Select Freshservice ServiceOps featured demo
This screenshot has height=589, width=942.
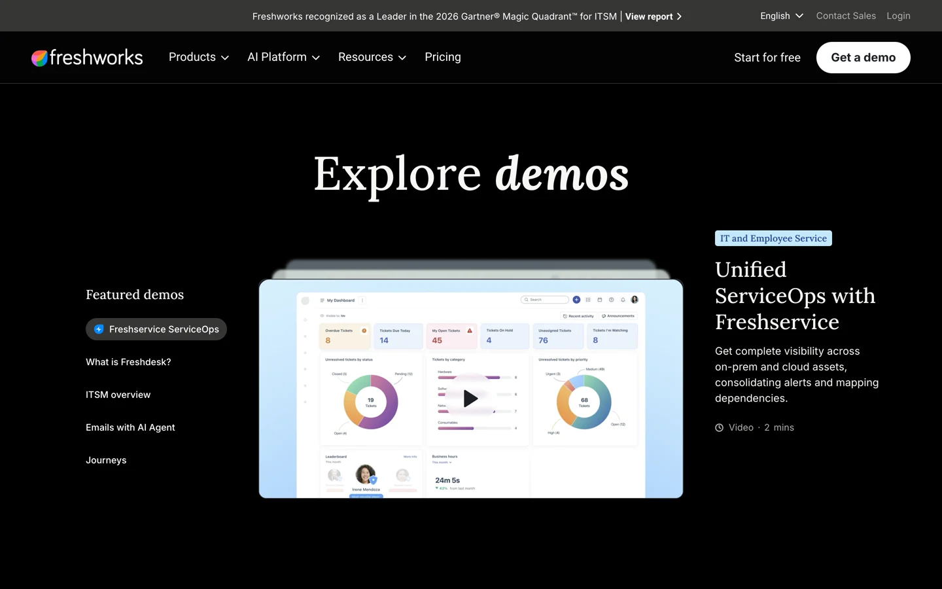(156, 329)
